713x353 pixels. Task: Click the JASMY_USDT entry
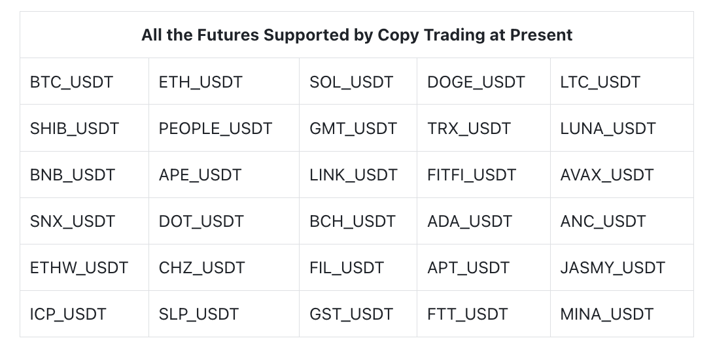pyautogui.click(x=612, y=268)
